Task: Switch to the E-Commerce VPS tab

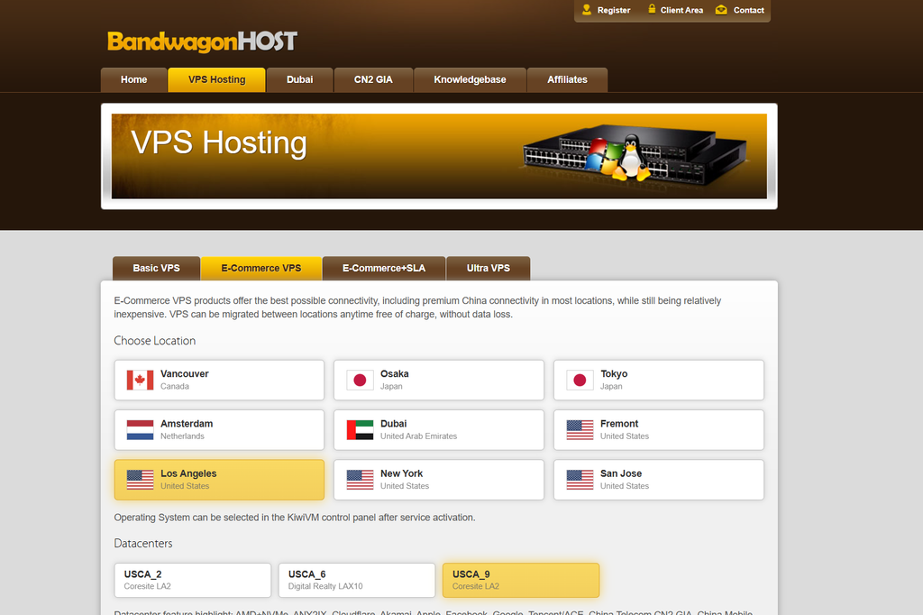Action: tap(261, 268)
